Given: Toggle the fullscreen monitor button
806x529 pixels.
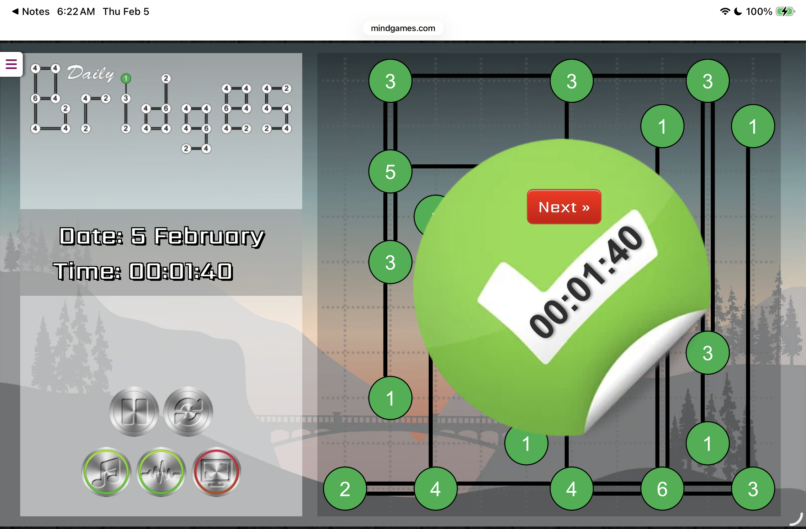Looking at the screenshot, I should pos(216,472).
